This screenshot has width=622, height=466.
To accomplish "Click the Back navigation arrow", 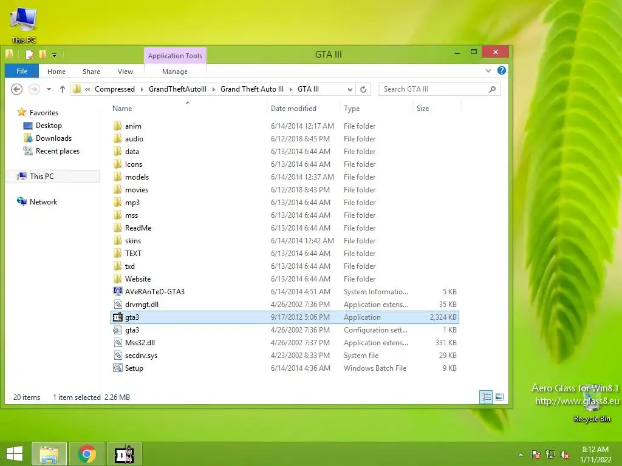I will 16,89.
